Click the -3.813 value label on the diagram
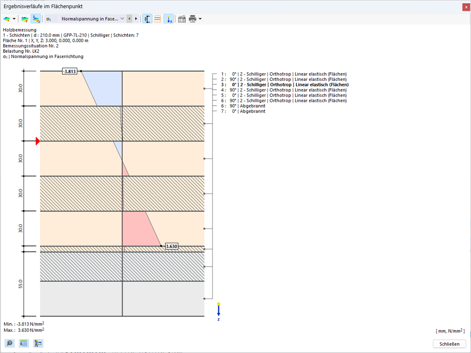 coord(70,71)
